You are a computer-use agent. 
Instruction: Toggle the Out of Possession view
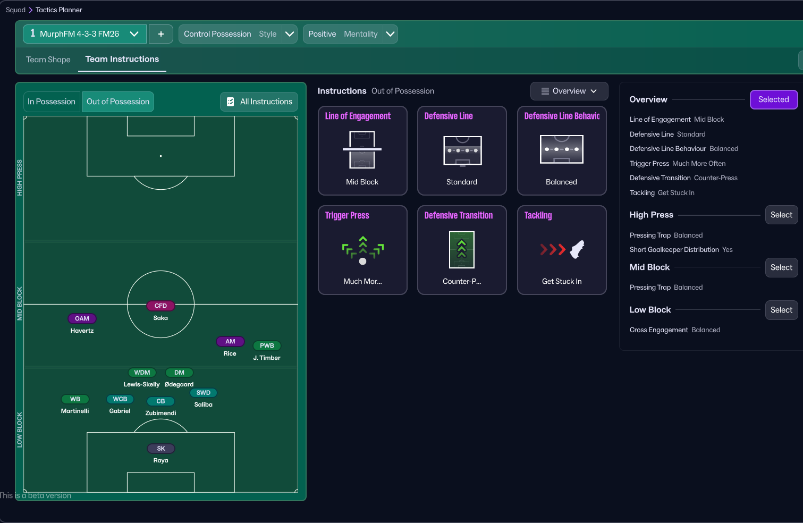tap(118, 102)
